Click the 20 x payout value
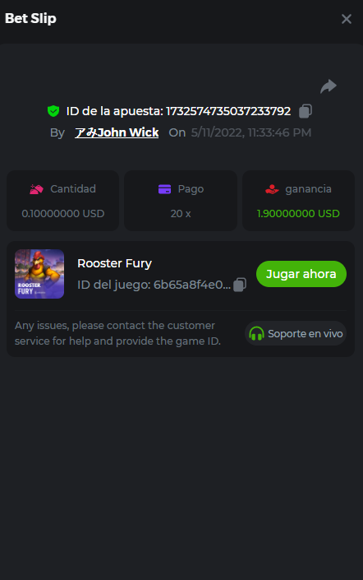The height and width of the screenshot is (580, 363). (181, 213)
